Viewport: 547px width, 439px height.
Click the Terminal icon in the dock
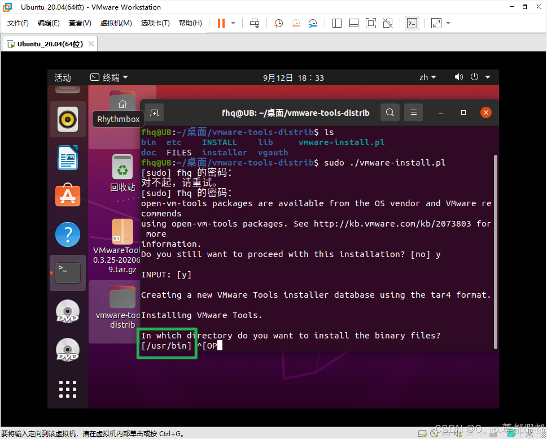[68, 273]
